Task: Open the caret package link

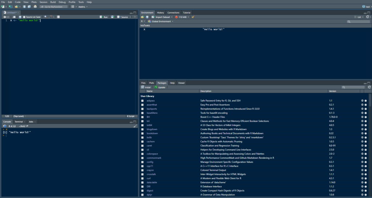Action: click(149, 146)
